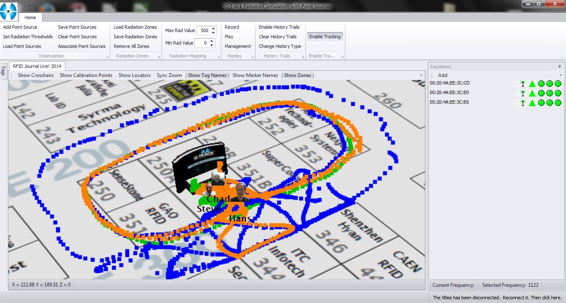This screenshot has width=566, height=303.
Task: Open Locators toolbar overflow dropdown arrow
Action: (561, 75)
